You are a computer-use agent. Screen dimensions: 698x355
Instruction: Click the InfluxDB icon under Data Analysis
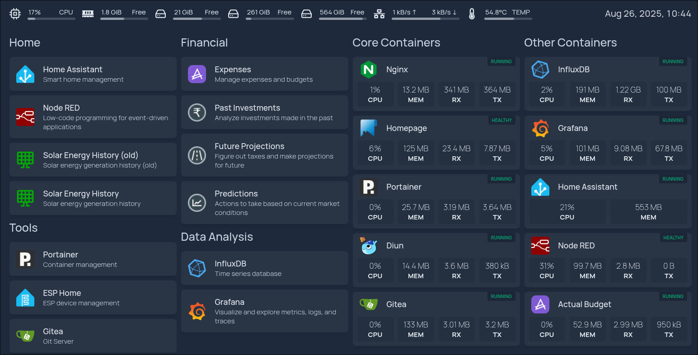(197, 268)
